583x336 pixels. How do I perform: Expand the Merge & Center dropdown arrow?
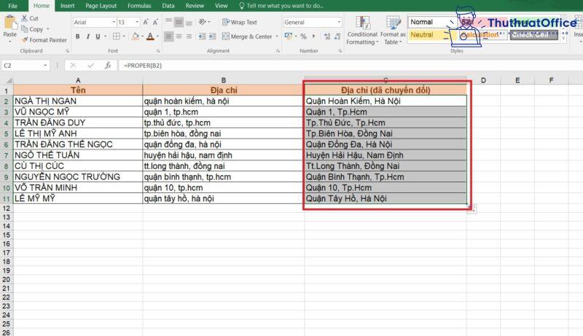click(277, 36)
